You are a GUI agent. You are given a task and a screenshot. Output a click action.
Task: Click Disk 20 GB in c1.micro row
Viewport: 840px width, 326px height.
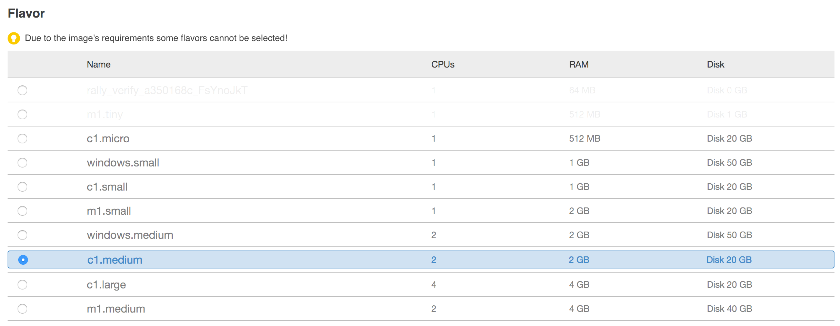pos(729,139)
